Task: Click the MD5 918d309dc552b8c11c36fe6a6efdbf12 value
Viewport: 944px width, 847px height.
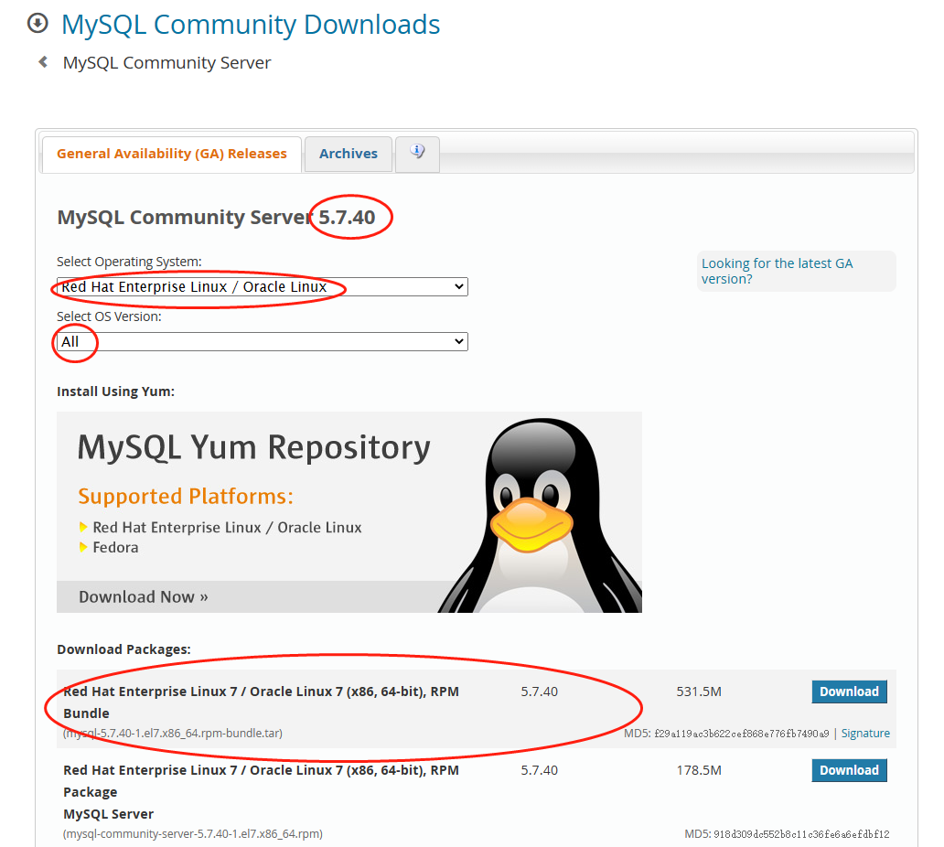Action: click(x=801, y=834)
